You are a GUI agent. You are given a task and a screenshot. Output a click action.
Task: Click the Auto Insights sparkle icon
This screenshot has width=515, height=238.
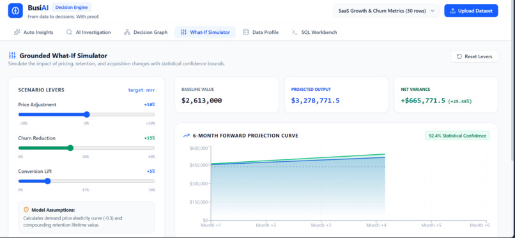(17, 32)
